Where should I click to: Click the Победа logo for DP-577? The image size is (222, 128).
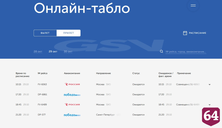72,115
